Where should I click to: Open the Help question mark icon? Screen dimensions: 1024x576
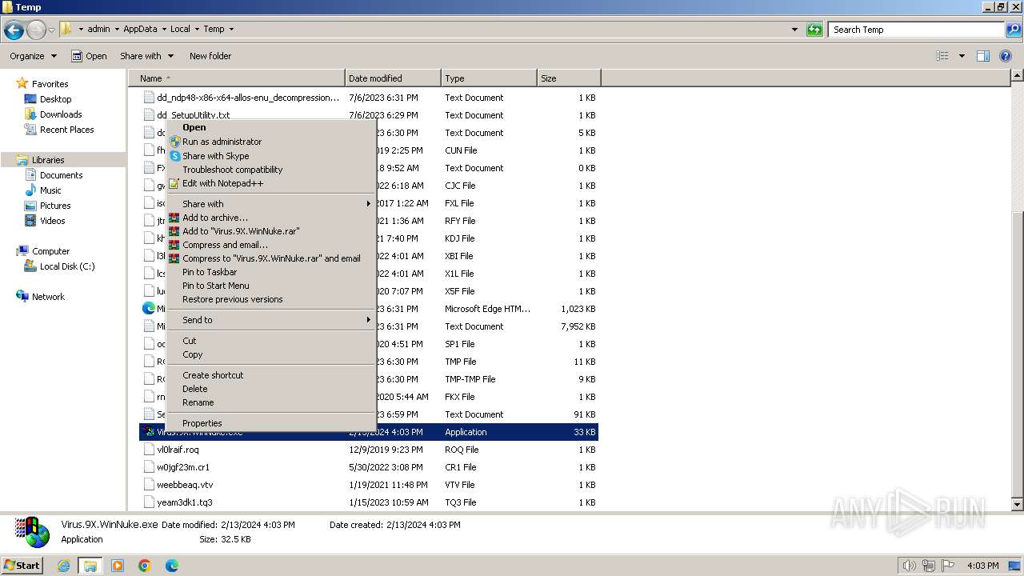tap(1006, 56)
